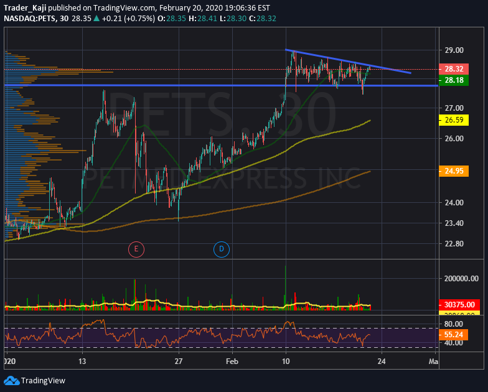Image resolution: width=488 pixels, height=392 pixels.
Task: Click the orange 55.24 RSI value label
Action: (x=453, y=335)
